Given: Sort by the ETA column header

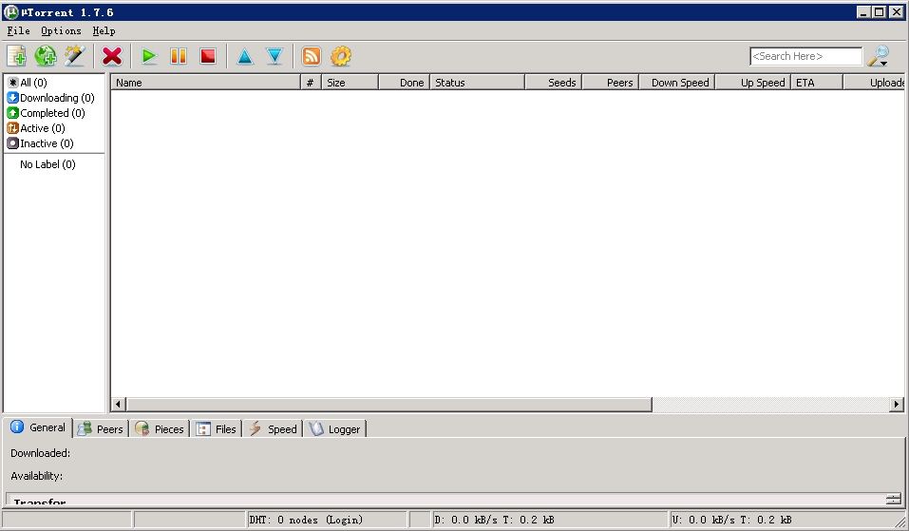Looking at the screenshot, I should point(818,83).
